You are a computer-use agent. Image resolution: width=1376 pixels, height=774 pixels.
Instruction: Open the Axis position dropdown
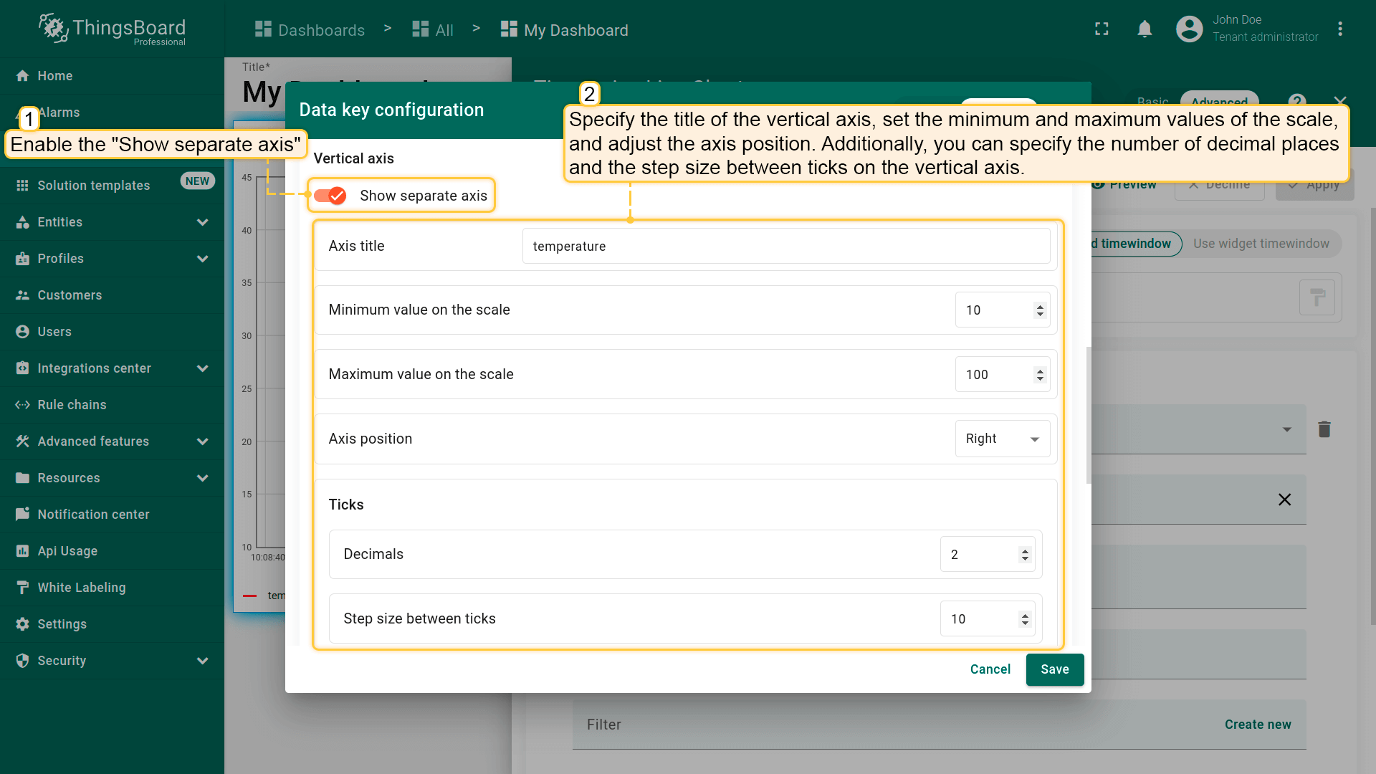pos(1002,439)
